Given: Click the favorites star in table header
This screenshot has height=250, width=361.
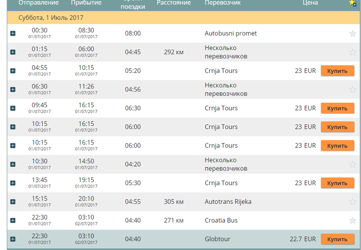Looking at the screenshot, I should pyautogui.click(x=352, y=3).
